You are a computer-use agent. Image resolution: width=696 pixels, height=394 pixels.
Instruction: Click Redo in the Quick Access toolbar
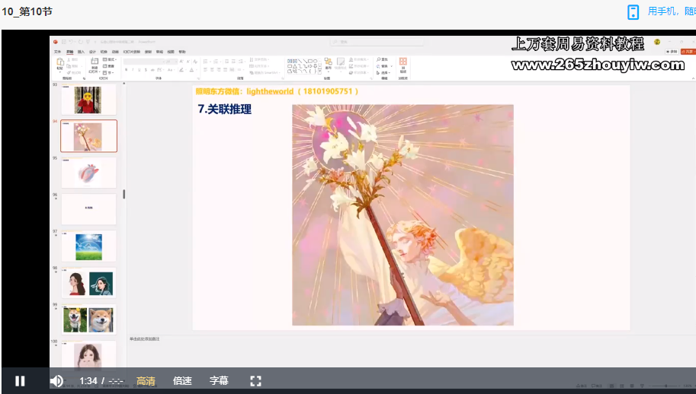pyautogui.click(x=80, y=42)
